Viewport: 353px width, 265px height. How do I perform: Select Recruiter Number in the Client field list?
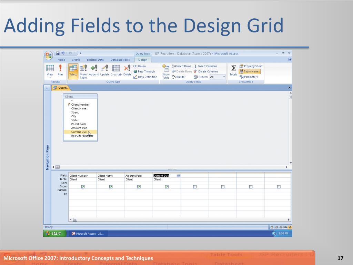pyautogui.click(x=82, y=136)
